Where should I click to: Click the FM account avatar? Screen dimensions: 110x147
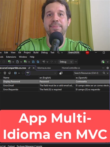87,53
